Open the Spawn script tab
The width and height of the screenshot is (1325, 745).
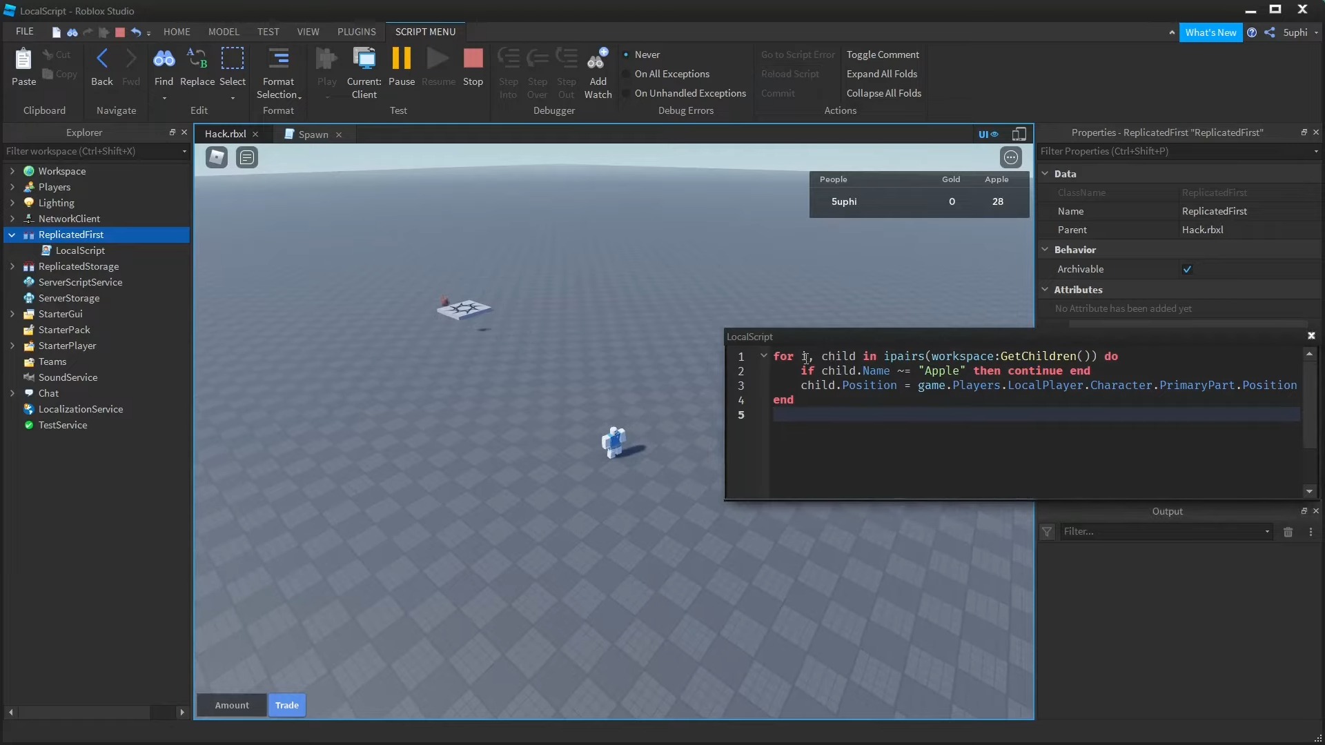click(x=313, y=135)
